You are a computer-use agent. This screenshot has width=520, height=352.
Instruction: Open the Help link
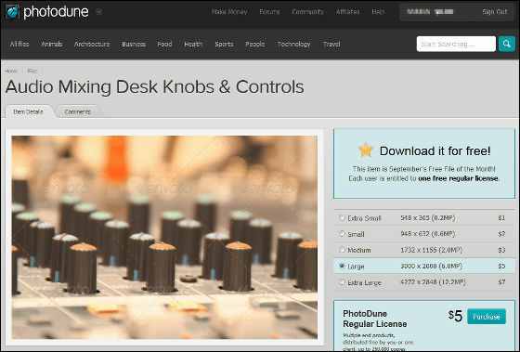(x=378, y=12)
